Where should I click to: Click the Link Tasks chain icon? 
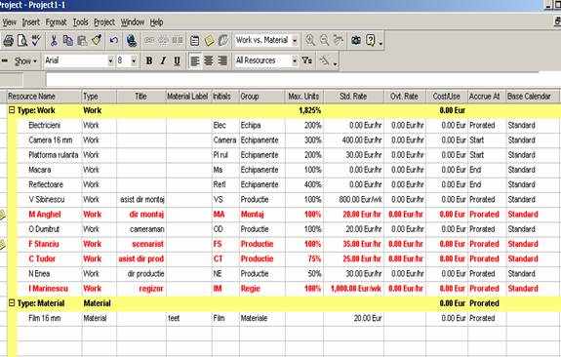click(x=149, y=40)
